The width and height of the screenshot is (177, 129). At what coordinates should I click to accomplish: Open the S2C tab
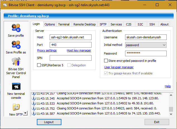click(140, 24)
